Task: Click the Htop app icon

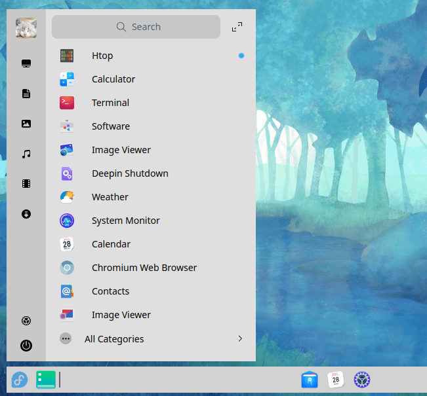Action: (67, 56)
